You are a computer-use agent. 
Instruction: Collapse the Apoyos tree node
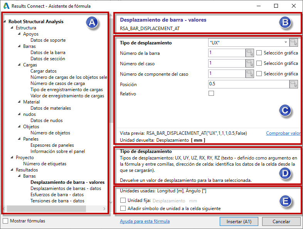[19, 34]
